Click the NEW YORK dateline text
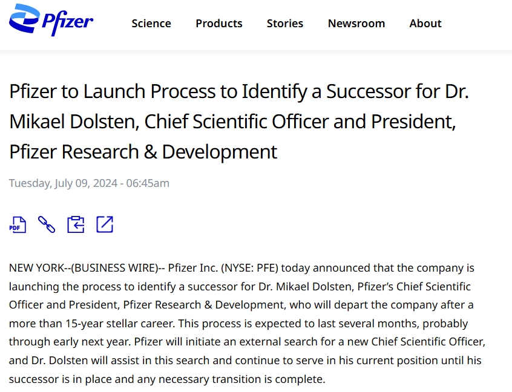 34,267
